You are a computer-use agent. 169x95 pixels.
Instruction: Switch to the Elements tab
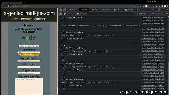click(74, 9)
